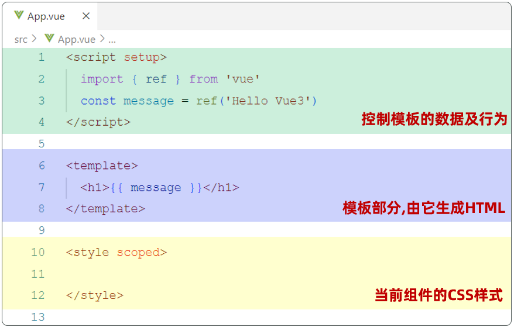Click line number 9 in gutter
This screenshot has width=514, height=327.
[x=42, y=230]
